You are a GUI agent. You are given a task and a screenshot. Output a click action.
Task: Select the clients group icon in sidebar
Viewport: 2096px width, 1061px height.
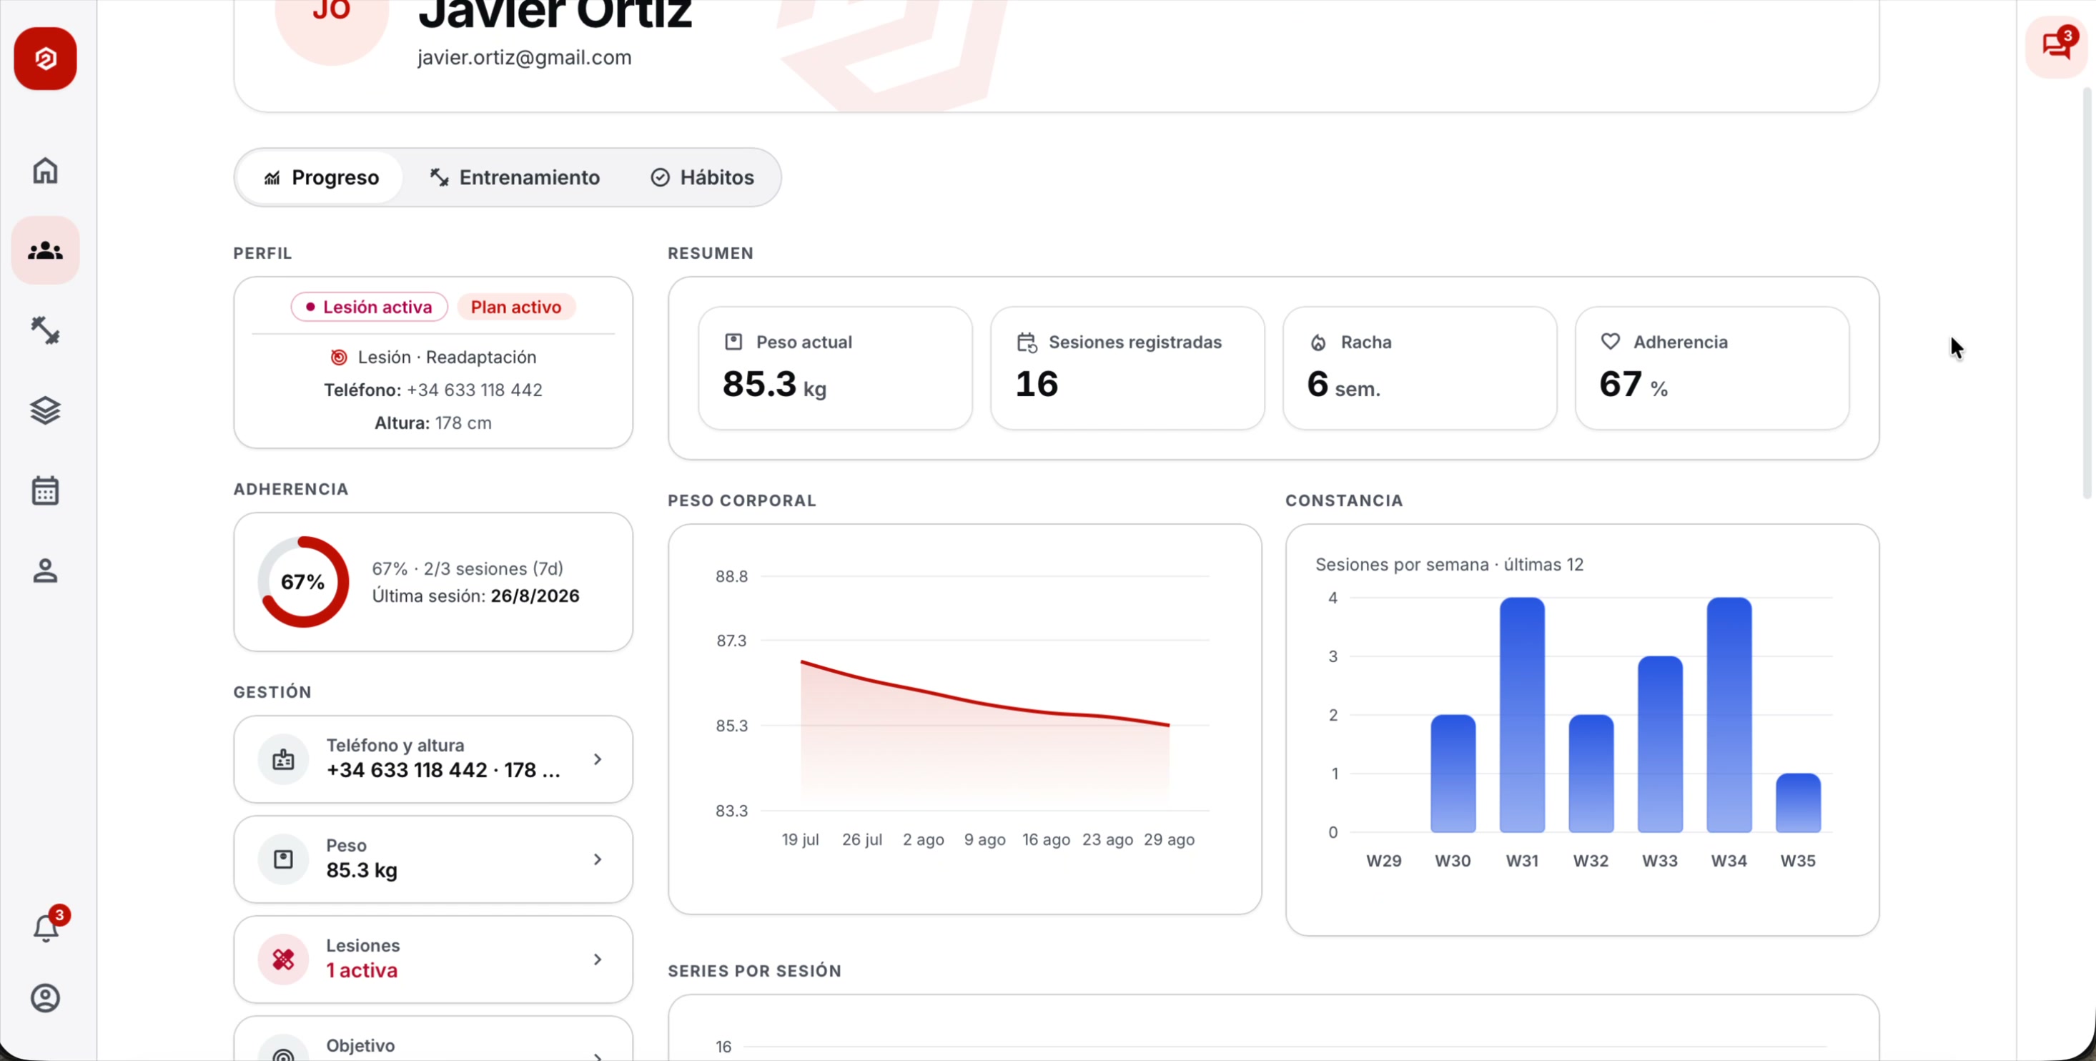[x=46, y=251]
